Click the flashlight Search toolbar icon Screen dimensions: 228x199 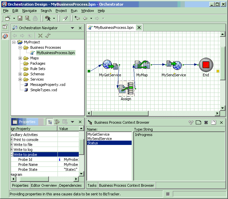point(65,18)
